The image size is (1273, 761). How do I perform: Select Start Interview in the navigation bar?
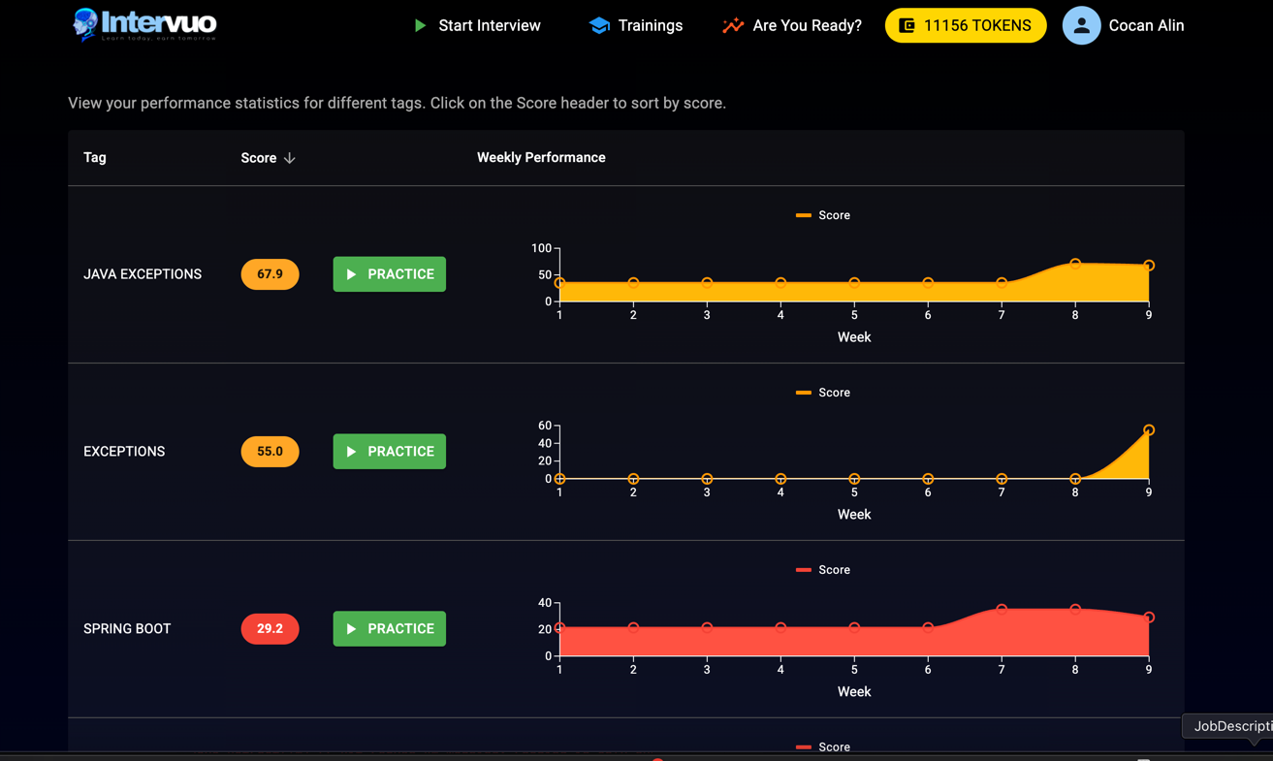coord(489,25)
